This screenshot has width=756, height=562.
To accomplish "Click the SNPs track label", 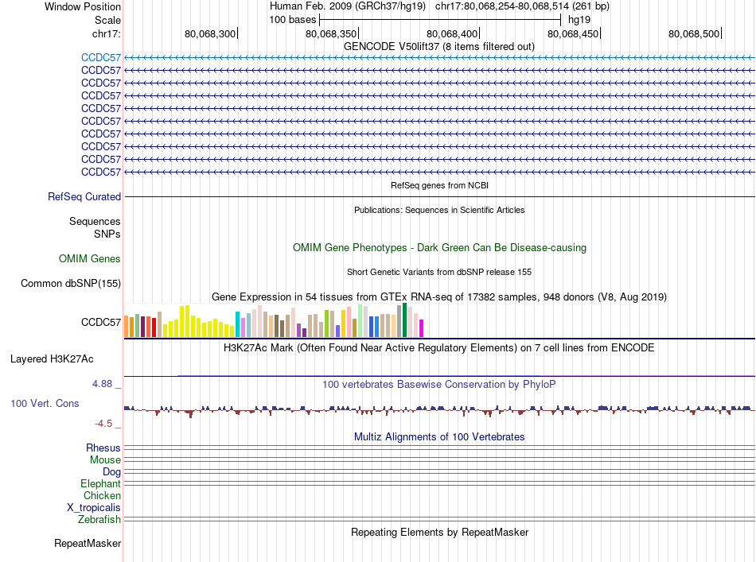I will tap(107, 234).
